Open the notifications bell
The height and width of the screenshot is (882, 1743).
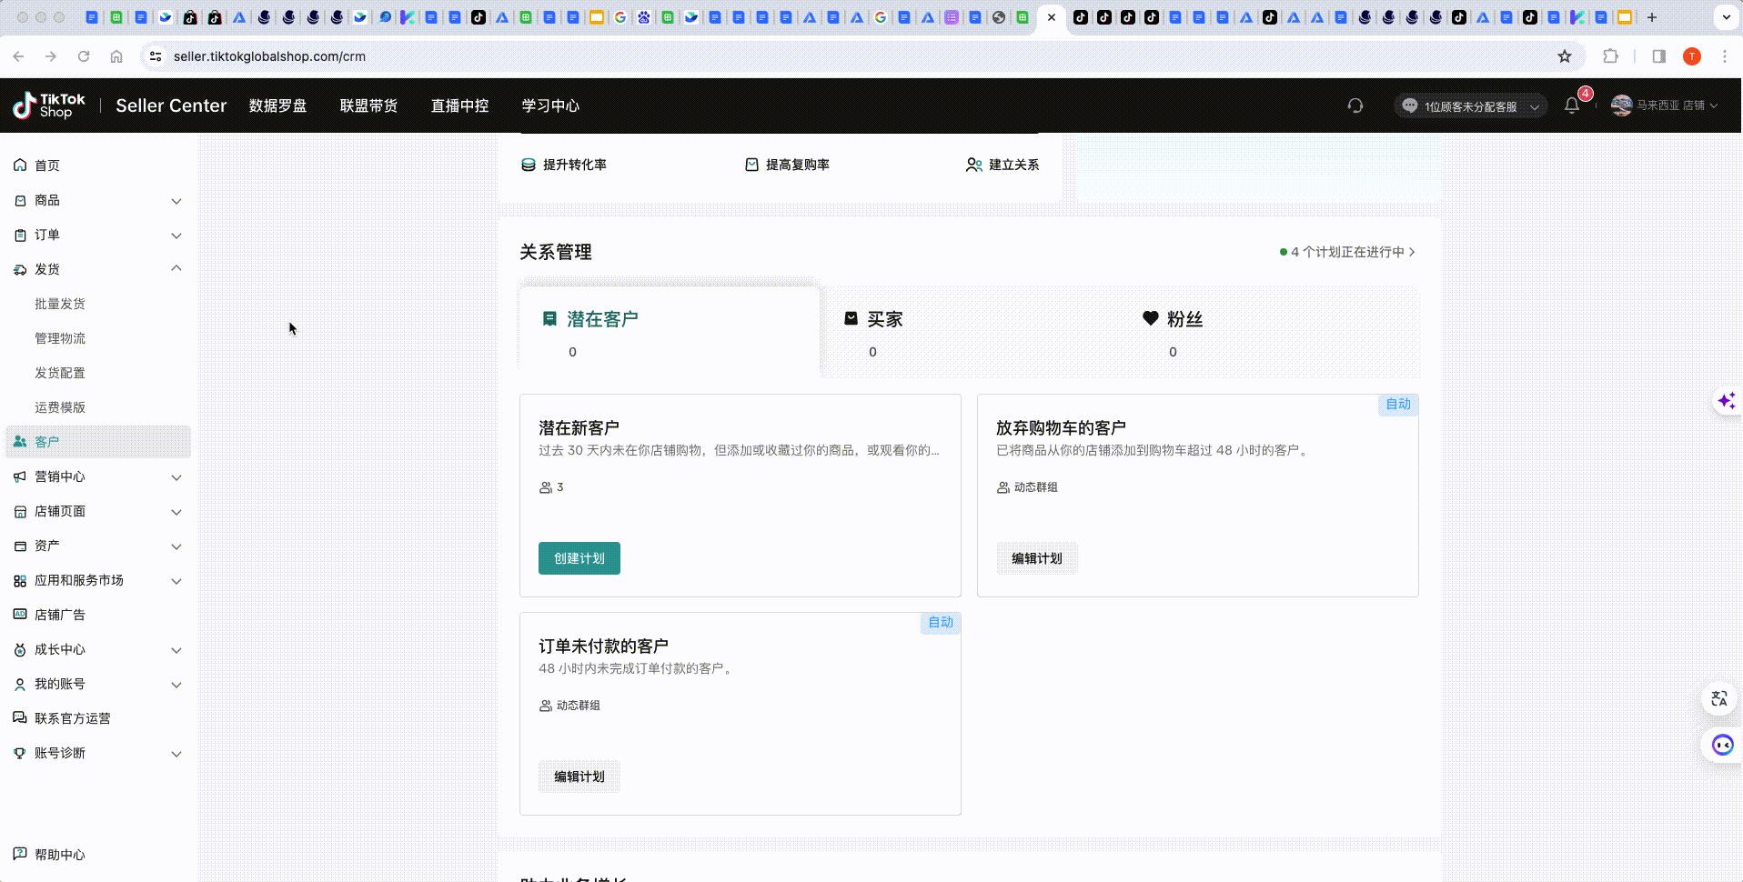click(x=1571, y=105)
